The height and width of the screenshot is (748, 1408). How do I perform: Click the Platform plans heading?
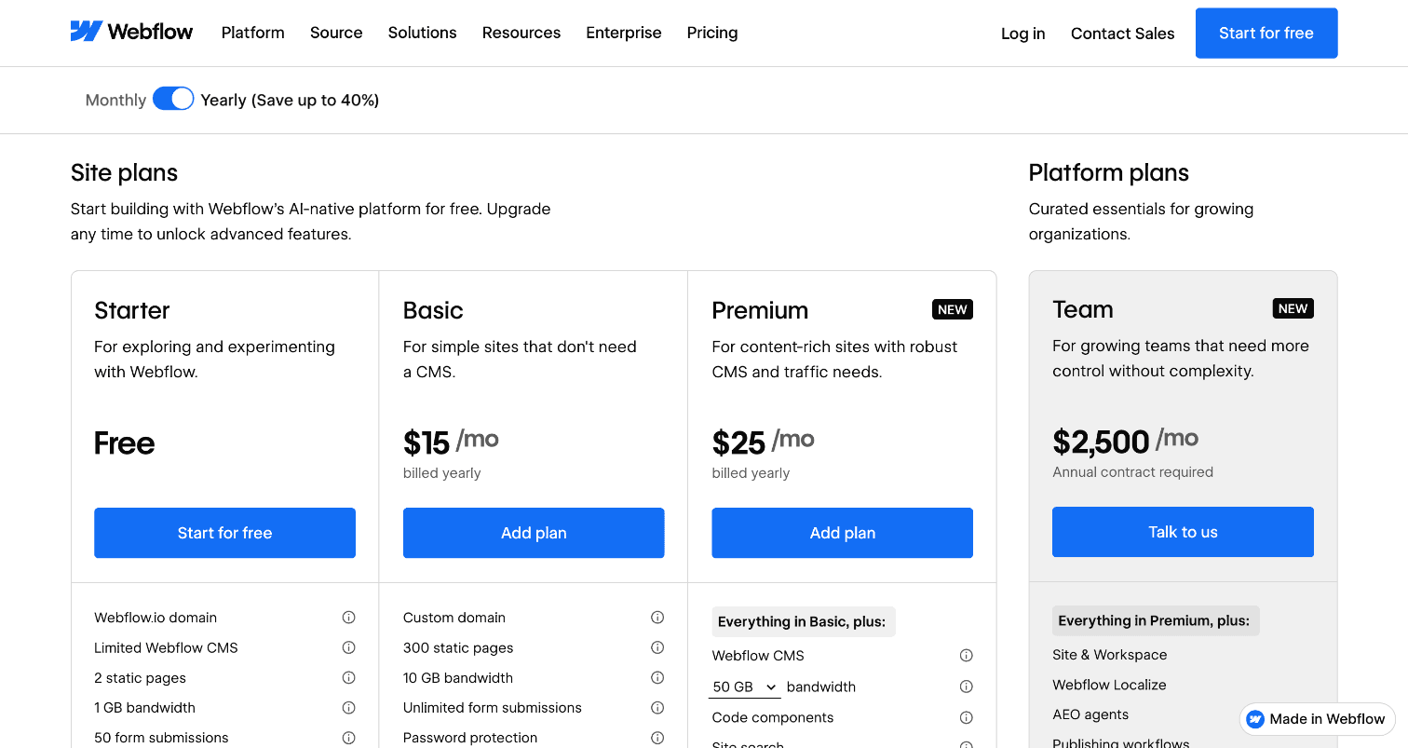[x=1109, y=172]
